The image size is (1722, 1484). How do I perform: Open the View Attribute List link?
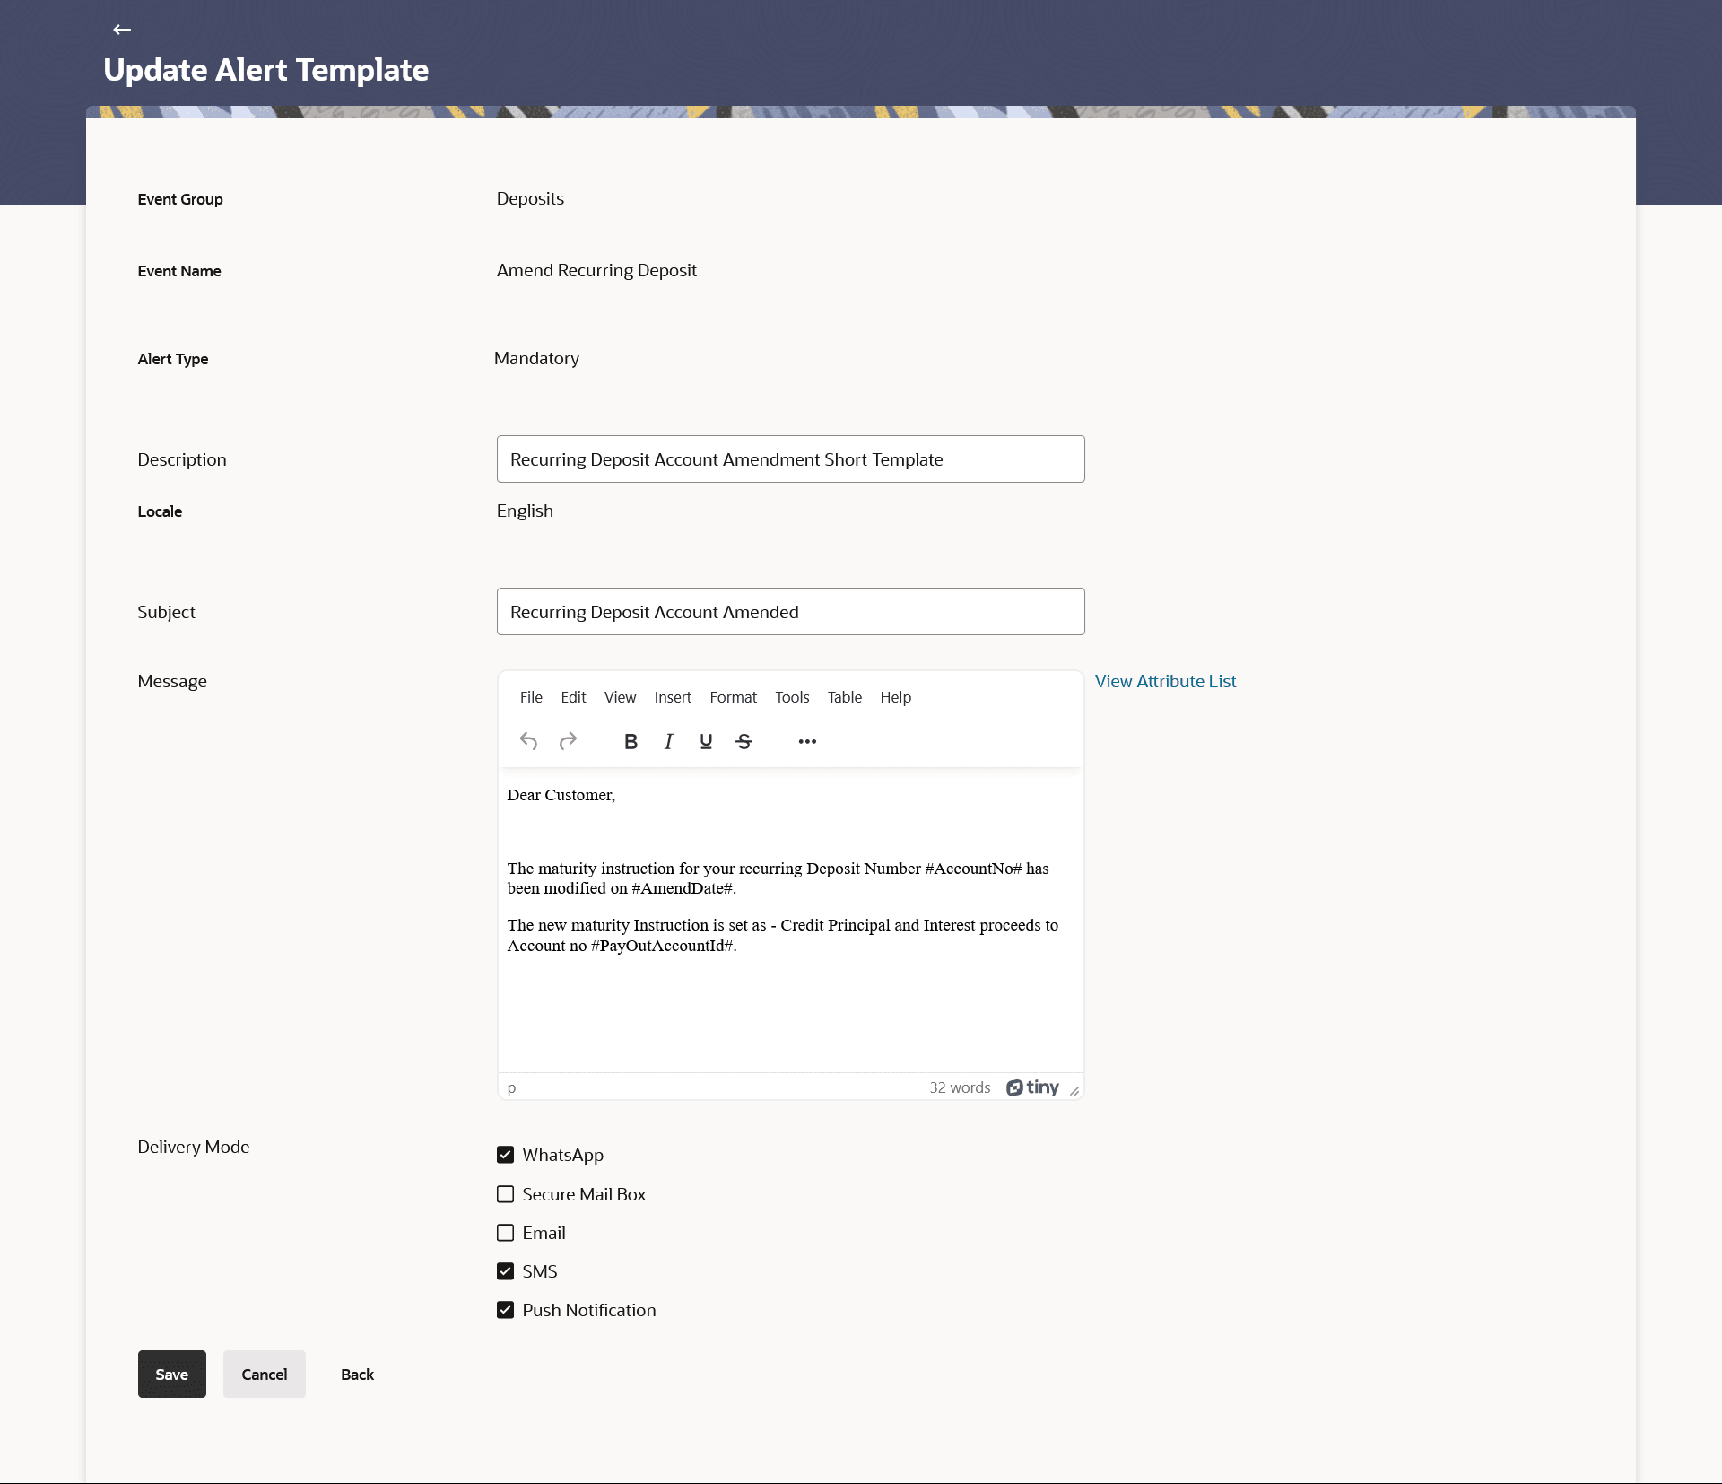(1165, 681)
